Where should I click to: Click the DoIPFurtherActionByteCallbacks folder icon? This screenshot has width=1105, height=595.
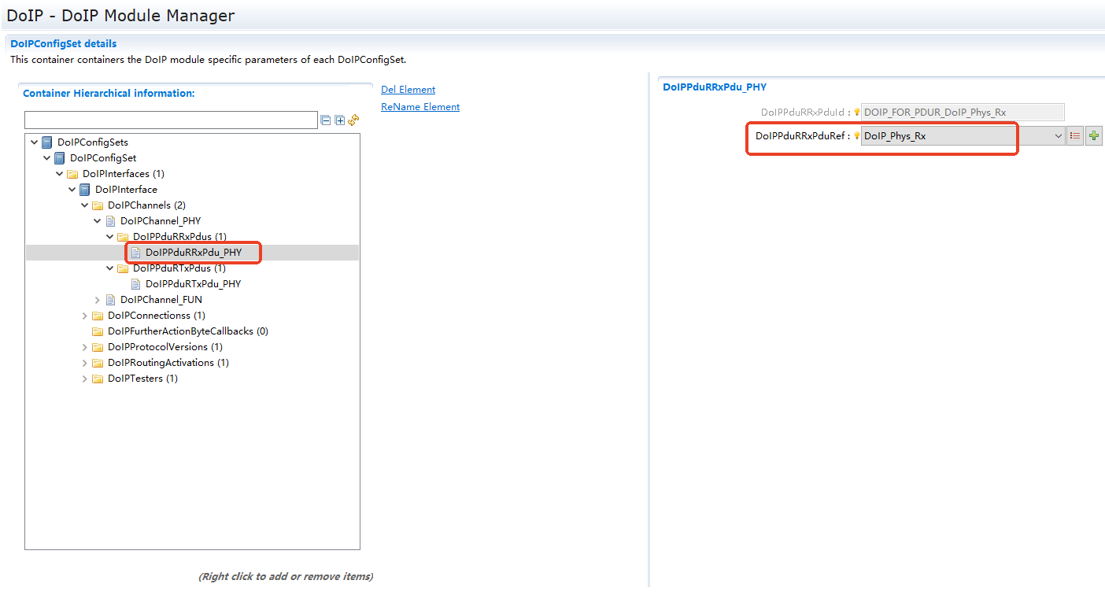tap(98, 331)
